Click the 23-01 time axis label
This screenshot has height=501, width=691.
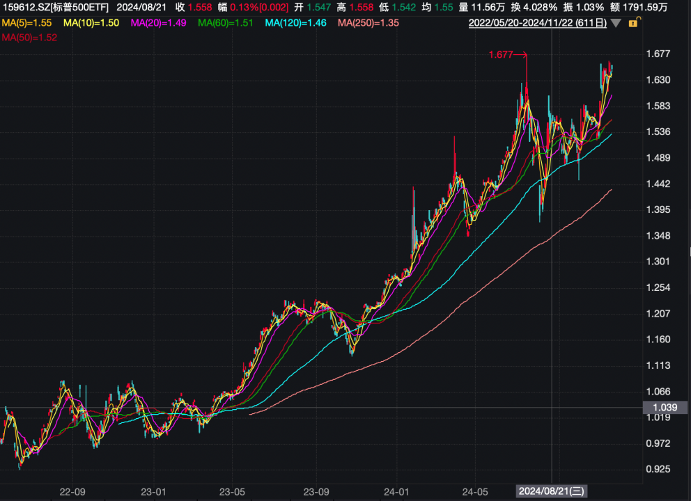[153, 492]
